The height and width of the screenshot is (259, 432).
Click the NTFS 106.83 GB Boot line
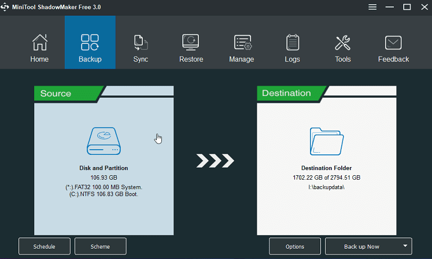[104, 194]
